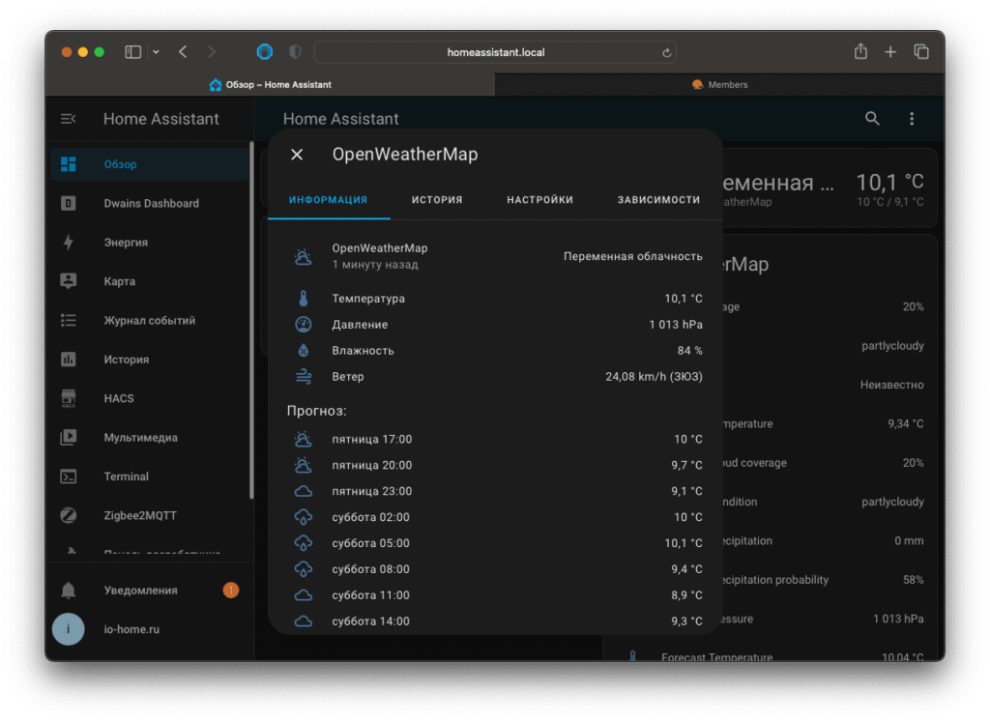Click the sidebar vertical scrollbar

(251, 321)
